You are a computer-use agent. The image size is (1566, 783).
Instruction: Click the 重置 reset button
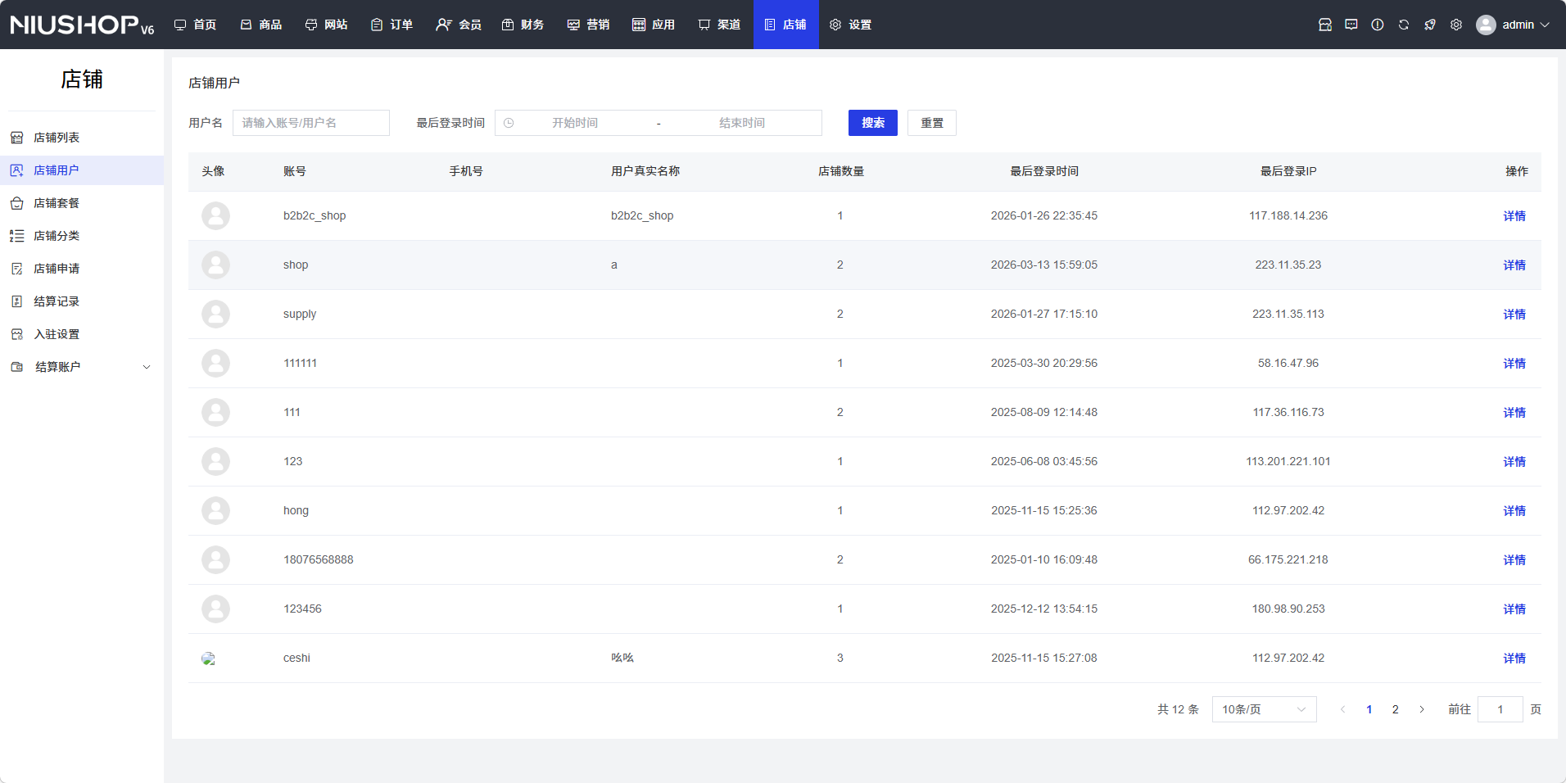pyautogui.click(x=931, y=123)
